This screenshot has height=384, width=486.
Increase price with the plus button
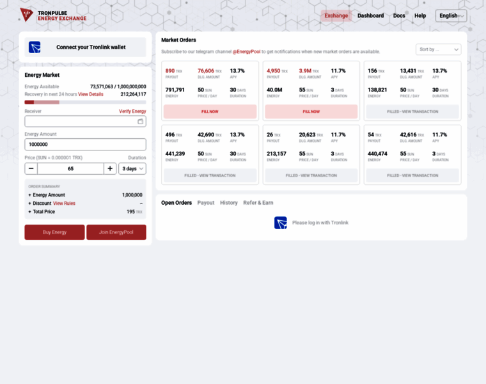click(110, 168)
